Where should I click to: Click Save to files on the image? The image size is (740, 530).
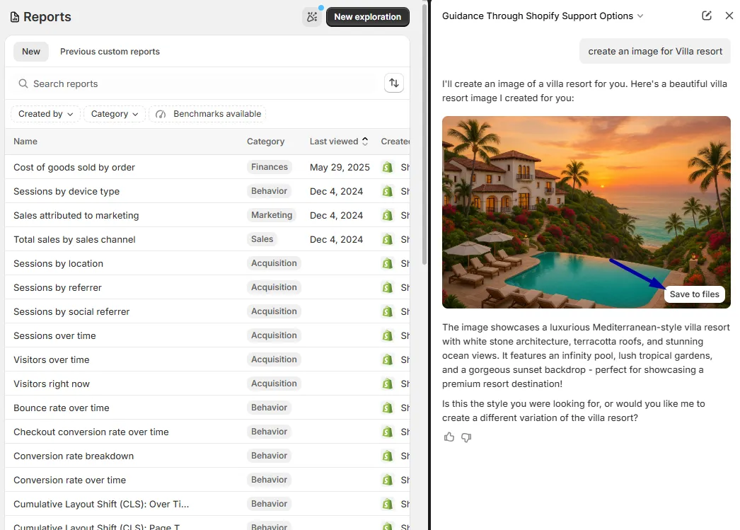click(694, 294)
